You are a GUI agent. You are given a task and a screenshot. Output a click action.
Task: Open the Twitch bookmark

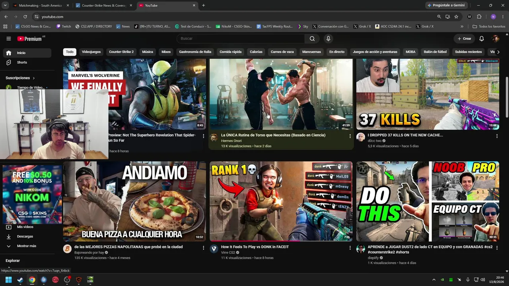[64, 26]
